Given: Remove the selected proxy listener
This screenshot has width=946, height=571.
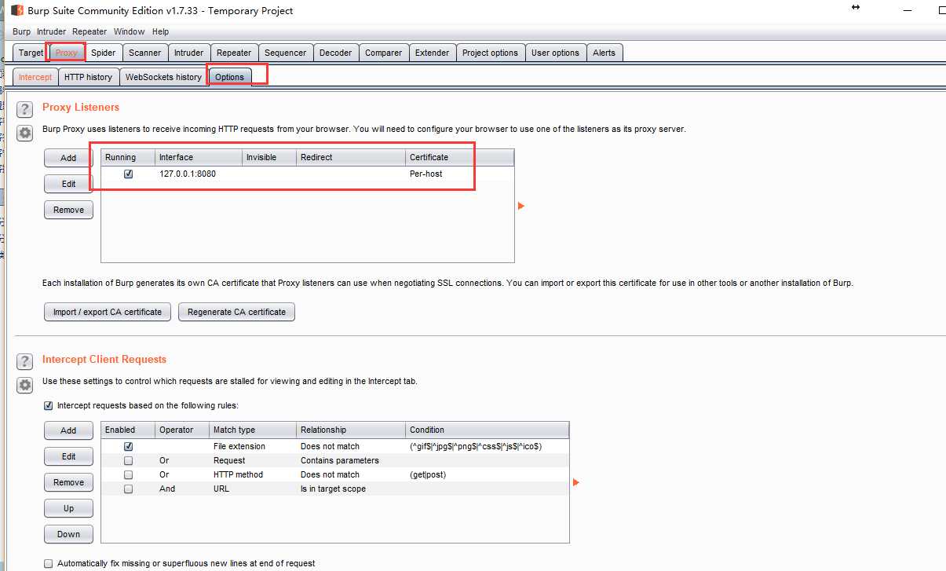Looking at the screenshot, I should click(69, 210).
